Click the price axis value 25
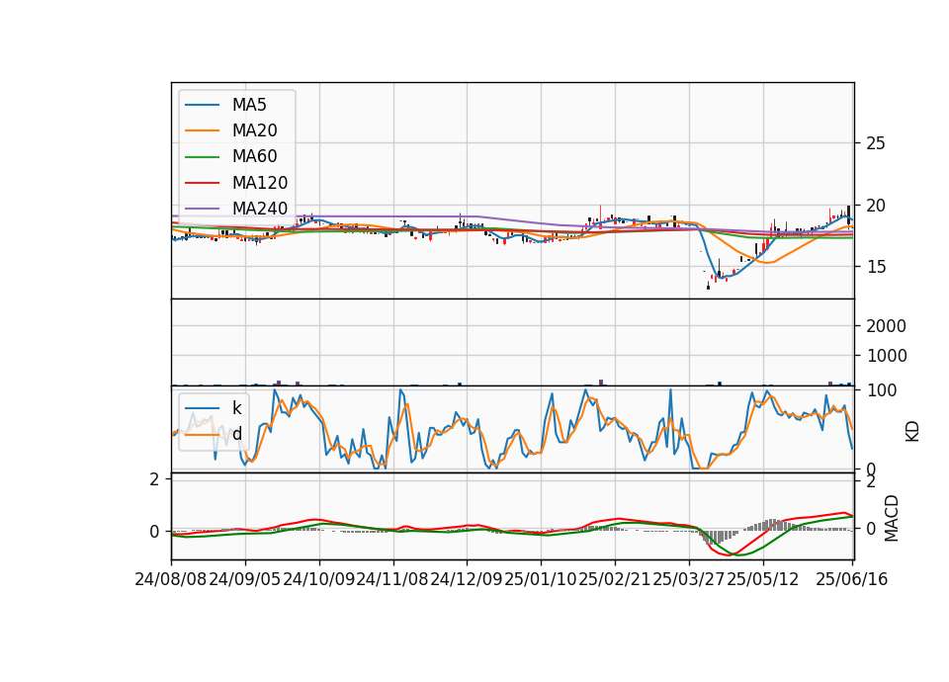 pos(876,143)
